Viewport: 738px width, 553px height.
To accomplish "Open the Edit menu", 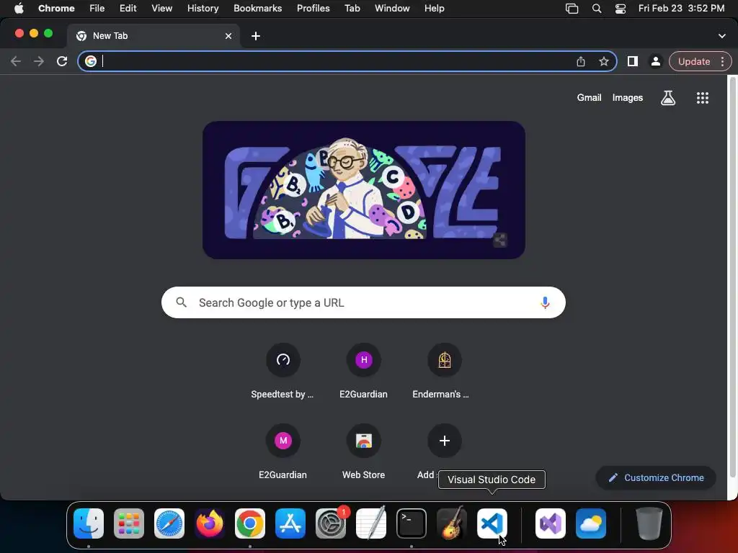I will pyautogui.click(x=128, y=9).
